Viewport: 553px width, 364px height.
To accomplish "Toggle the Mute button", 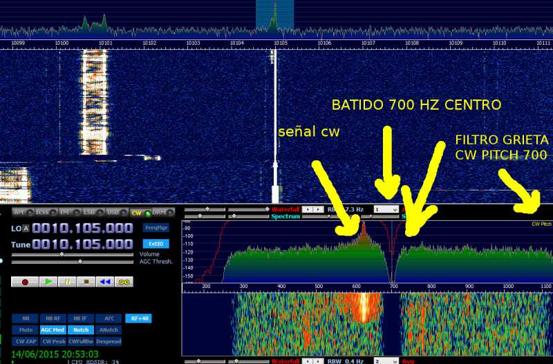I will 26,330.
